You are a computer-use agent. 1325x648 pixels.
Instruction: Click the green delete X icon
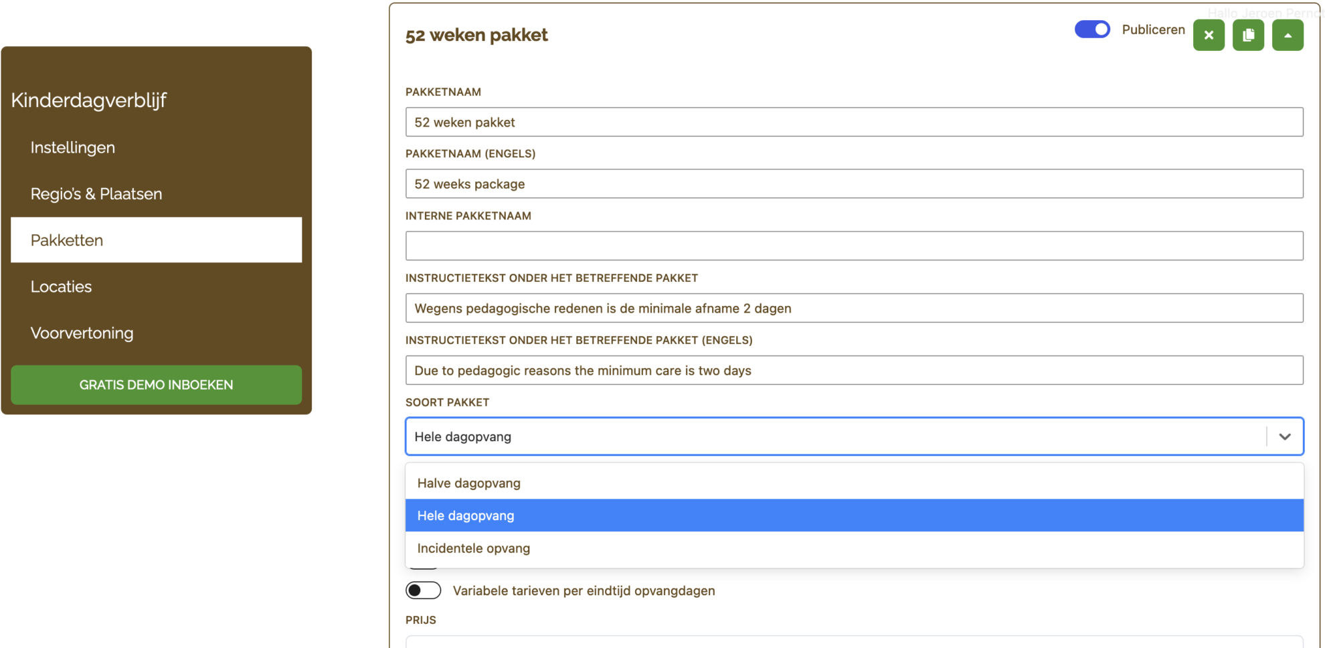click(1208, 35)
